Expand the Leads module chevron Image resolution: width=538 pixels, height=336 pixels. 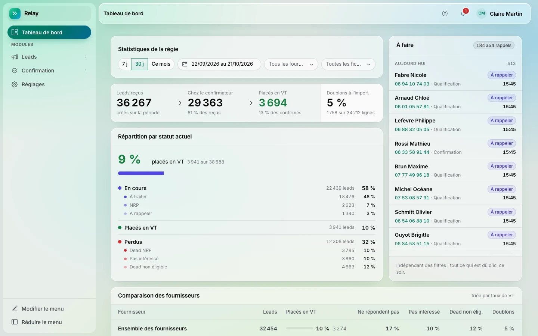[x=85, y=57]
